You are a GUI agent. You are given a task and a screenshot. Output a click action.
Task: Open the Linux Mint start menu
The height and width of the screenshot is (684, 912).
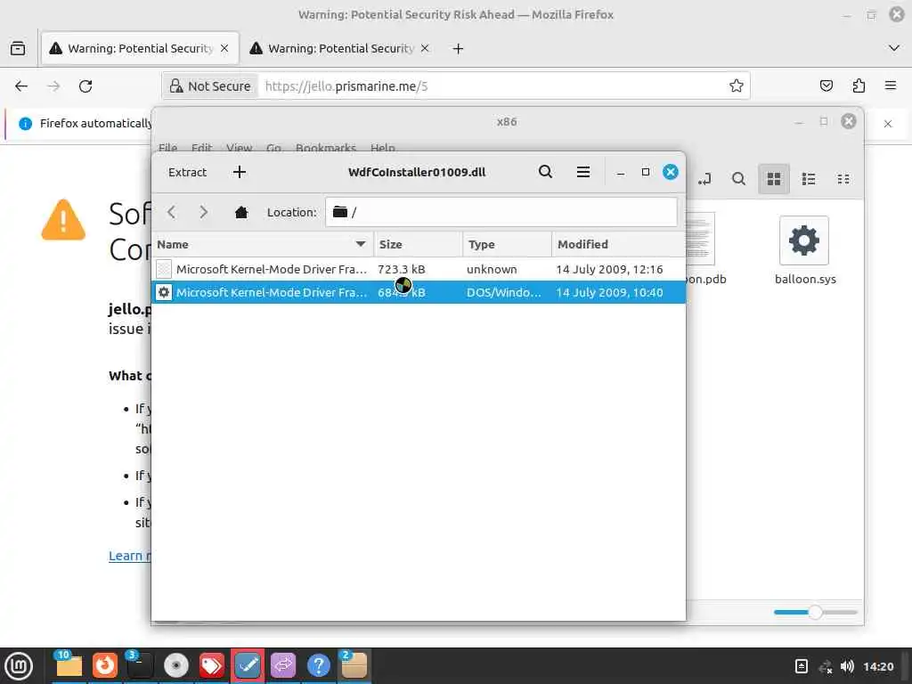pyautogui.click(x=19, y=665)
